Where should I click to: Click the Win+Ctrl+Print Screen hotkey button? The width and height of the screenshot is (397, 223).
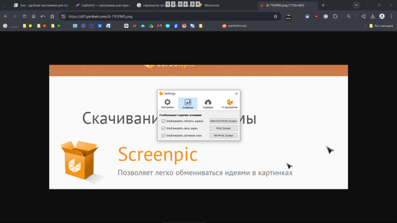tap(223, 121)
